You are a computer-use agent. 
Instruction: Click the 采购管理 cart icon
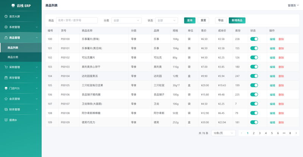[x=6, y=67]
